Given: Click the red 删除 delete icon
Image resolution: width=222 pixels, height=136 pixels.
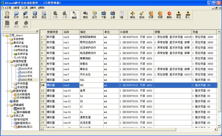Looking at the screenshot, I should click(x=169, y=15).
